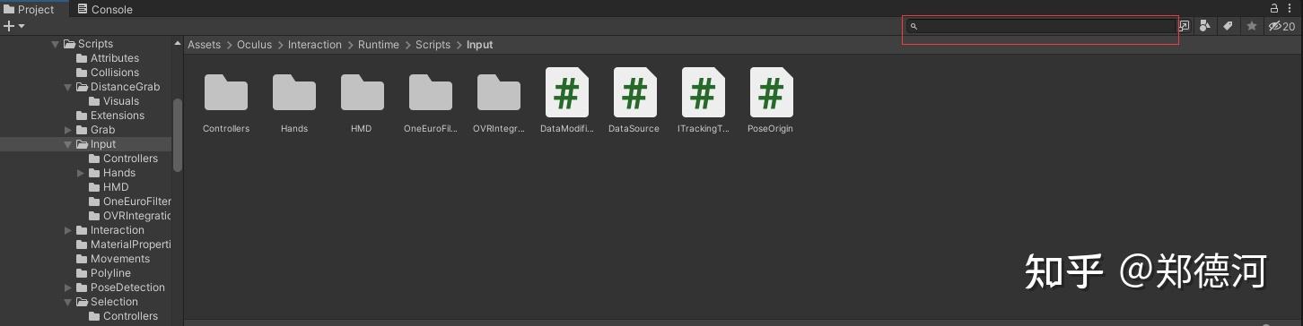Open the OneEuroFil... folder thumbnail

431,91
